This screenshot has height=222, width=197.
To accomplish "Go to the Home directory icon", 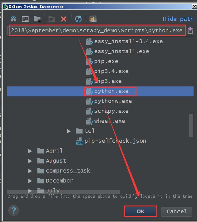I will click(x=13, y=19).
